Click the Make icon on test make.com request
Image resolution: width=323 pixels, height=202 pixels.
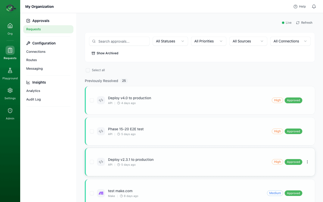tap(101, 193)
